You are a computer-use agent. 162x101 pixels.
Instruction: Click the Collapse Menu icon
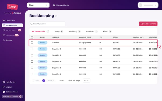click(4, 92)
